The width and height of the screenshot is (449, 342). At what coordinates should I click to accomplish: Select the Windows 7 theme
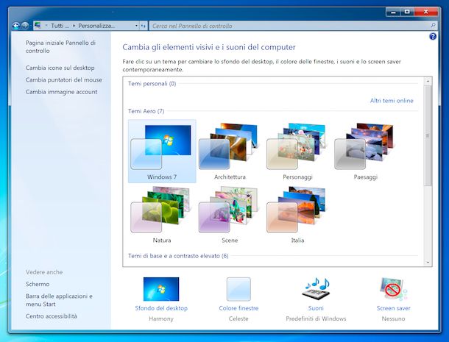point(162,151)
